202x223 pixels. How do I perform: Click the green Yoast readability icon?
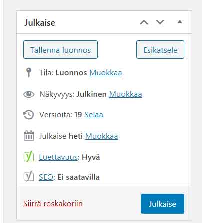(29, 156)
